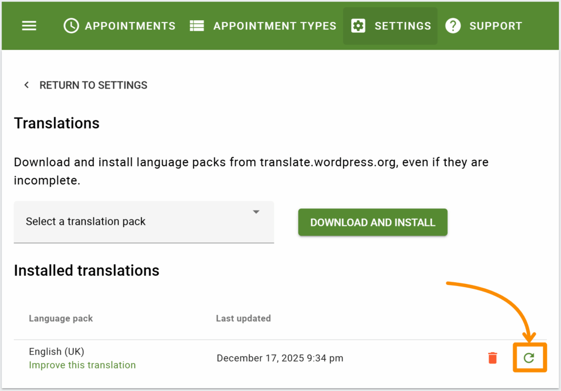Click the question mark icon next to Support

[x=453, y=25]
